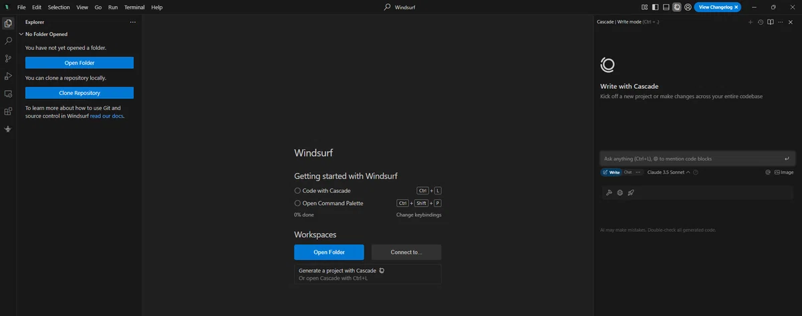Open Remote Explorer view in activity bar
This screenshot has height=316, width=802.
[8, 94]
